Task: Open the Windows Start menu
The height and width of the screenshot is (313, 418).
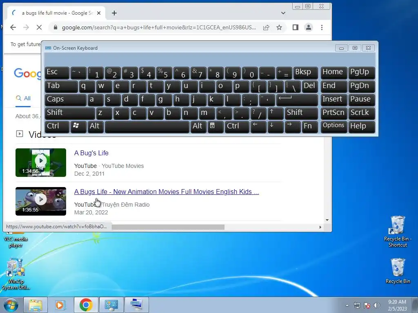Action: click(x=11, y=305)
